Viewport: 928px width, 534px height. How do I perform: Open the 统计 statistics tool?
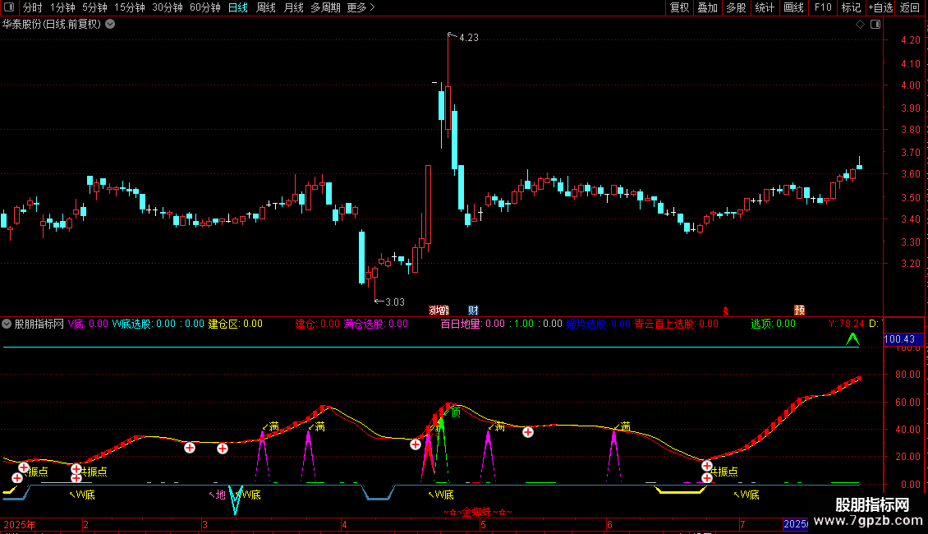click(x=765, y=7)
